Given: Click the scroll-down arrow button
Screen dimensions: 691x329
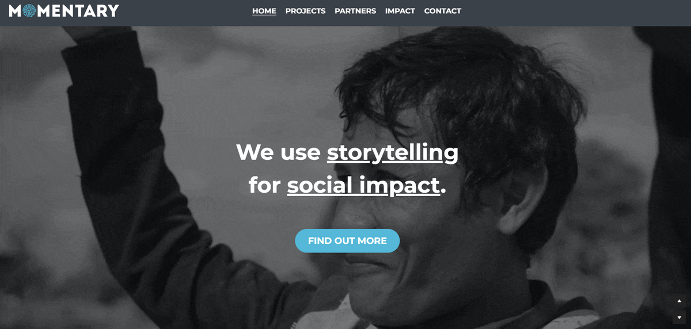Looking at the screenshot, I should click(679, 317).
